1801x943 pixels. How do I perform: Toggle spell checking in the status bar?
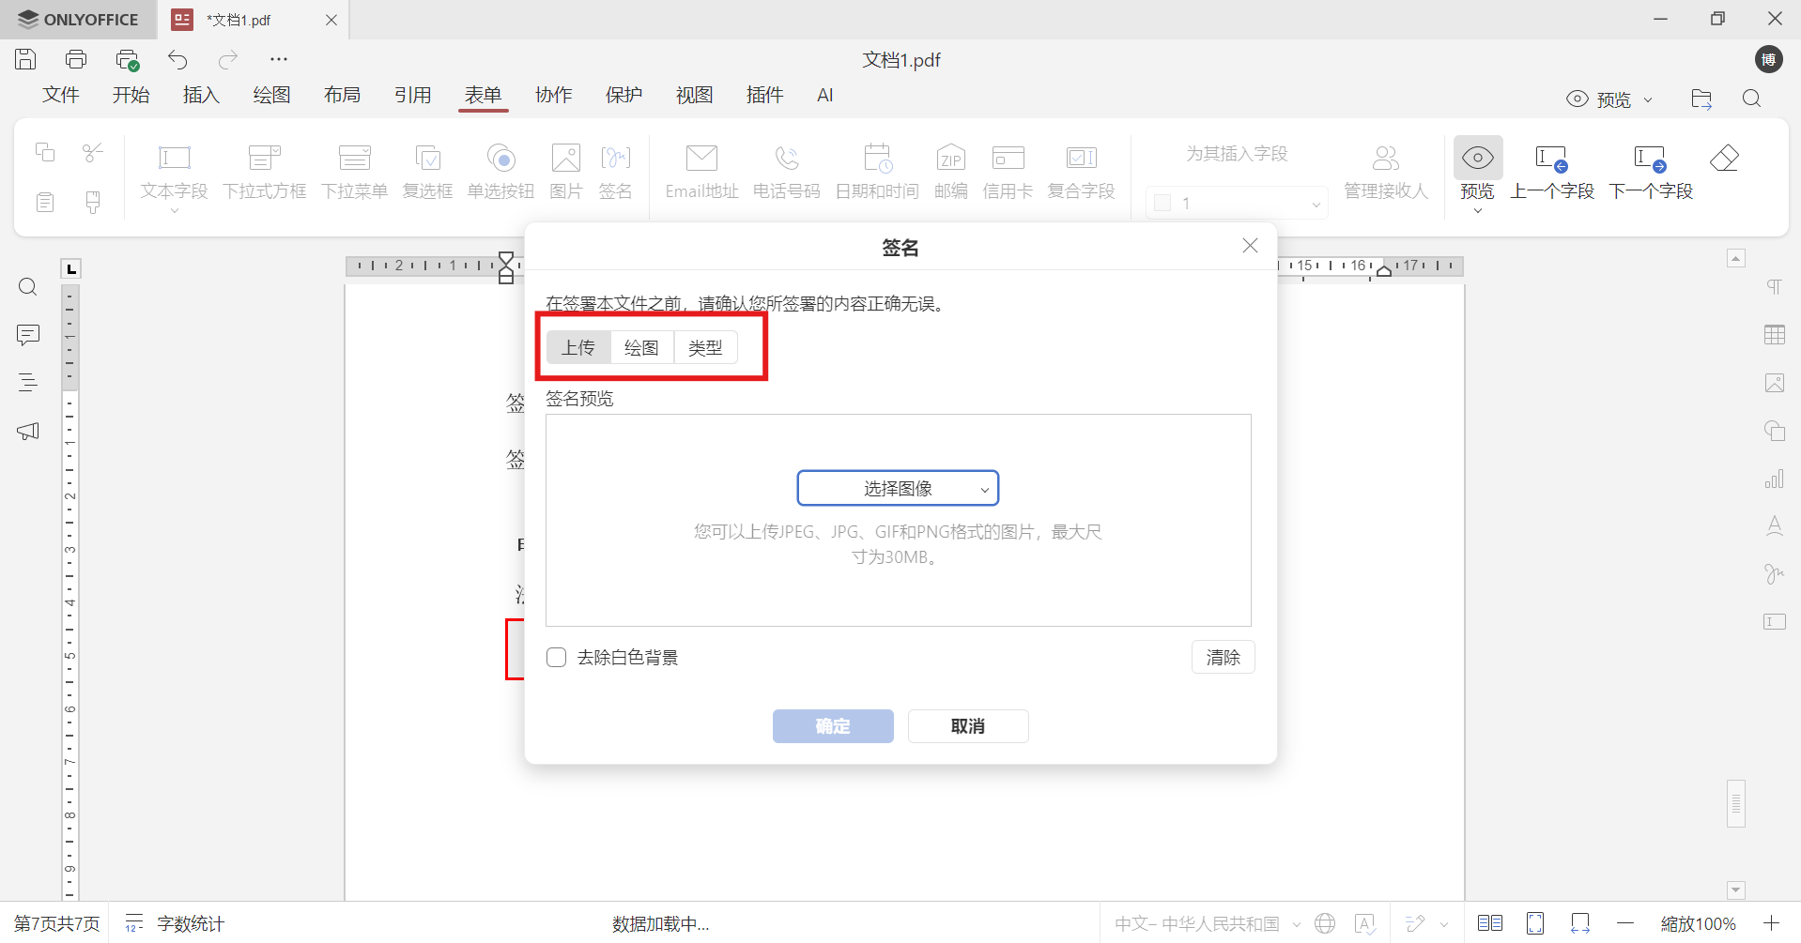[x=1366, y=923]
